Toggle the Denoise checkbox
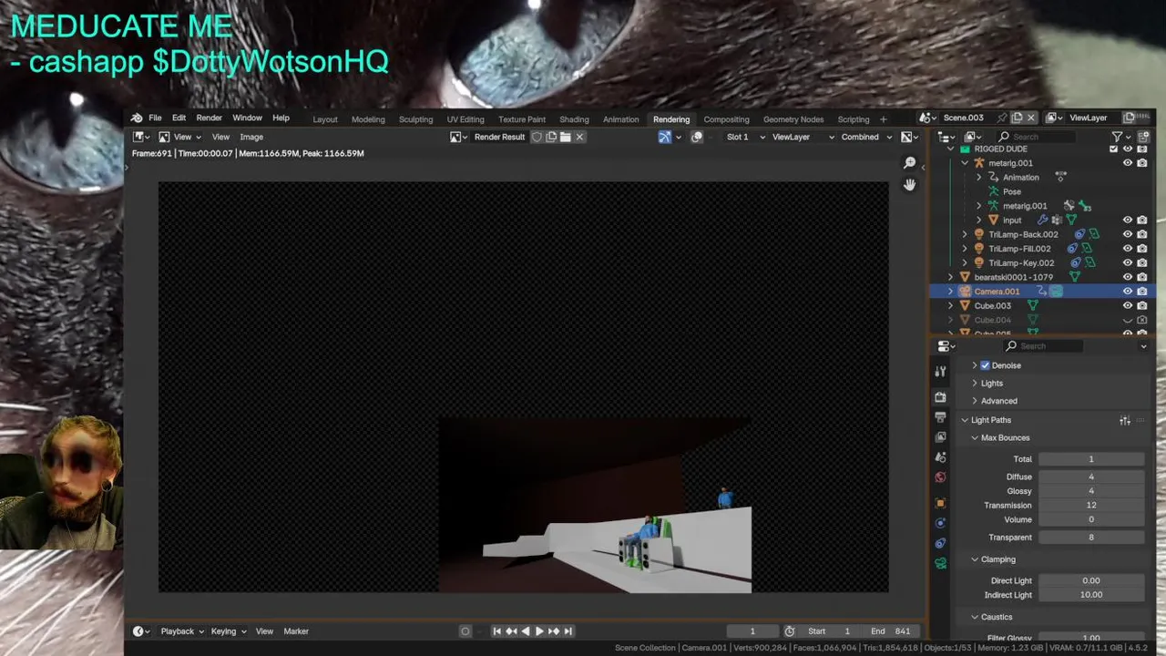Viewport: 1166px width, 656px height. pos(985,365)
